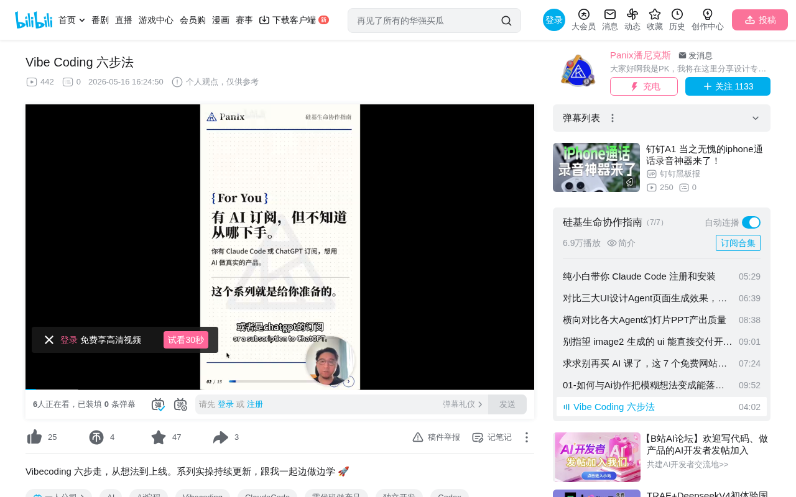The height and width of the screenshot is (497, 796).
Task: Open 赛事 navigation item
Action: [x=244, y=20]
